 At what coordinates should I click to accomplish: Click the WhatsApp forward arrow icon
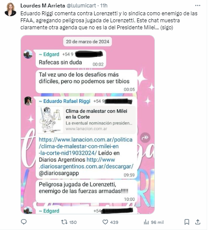(145, 137)
